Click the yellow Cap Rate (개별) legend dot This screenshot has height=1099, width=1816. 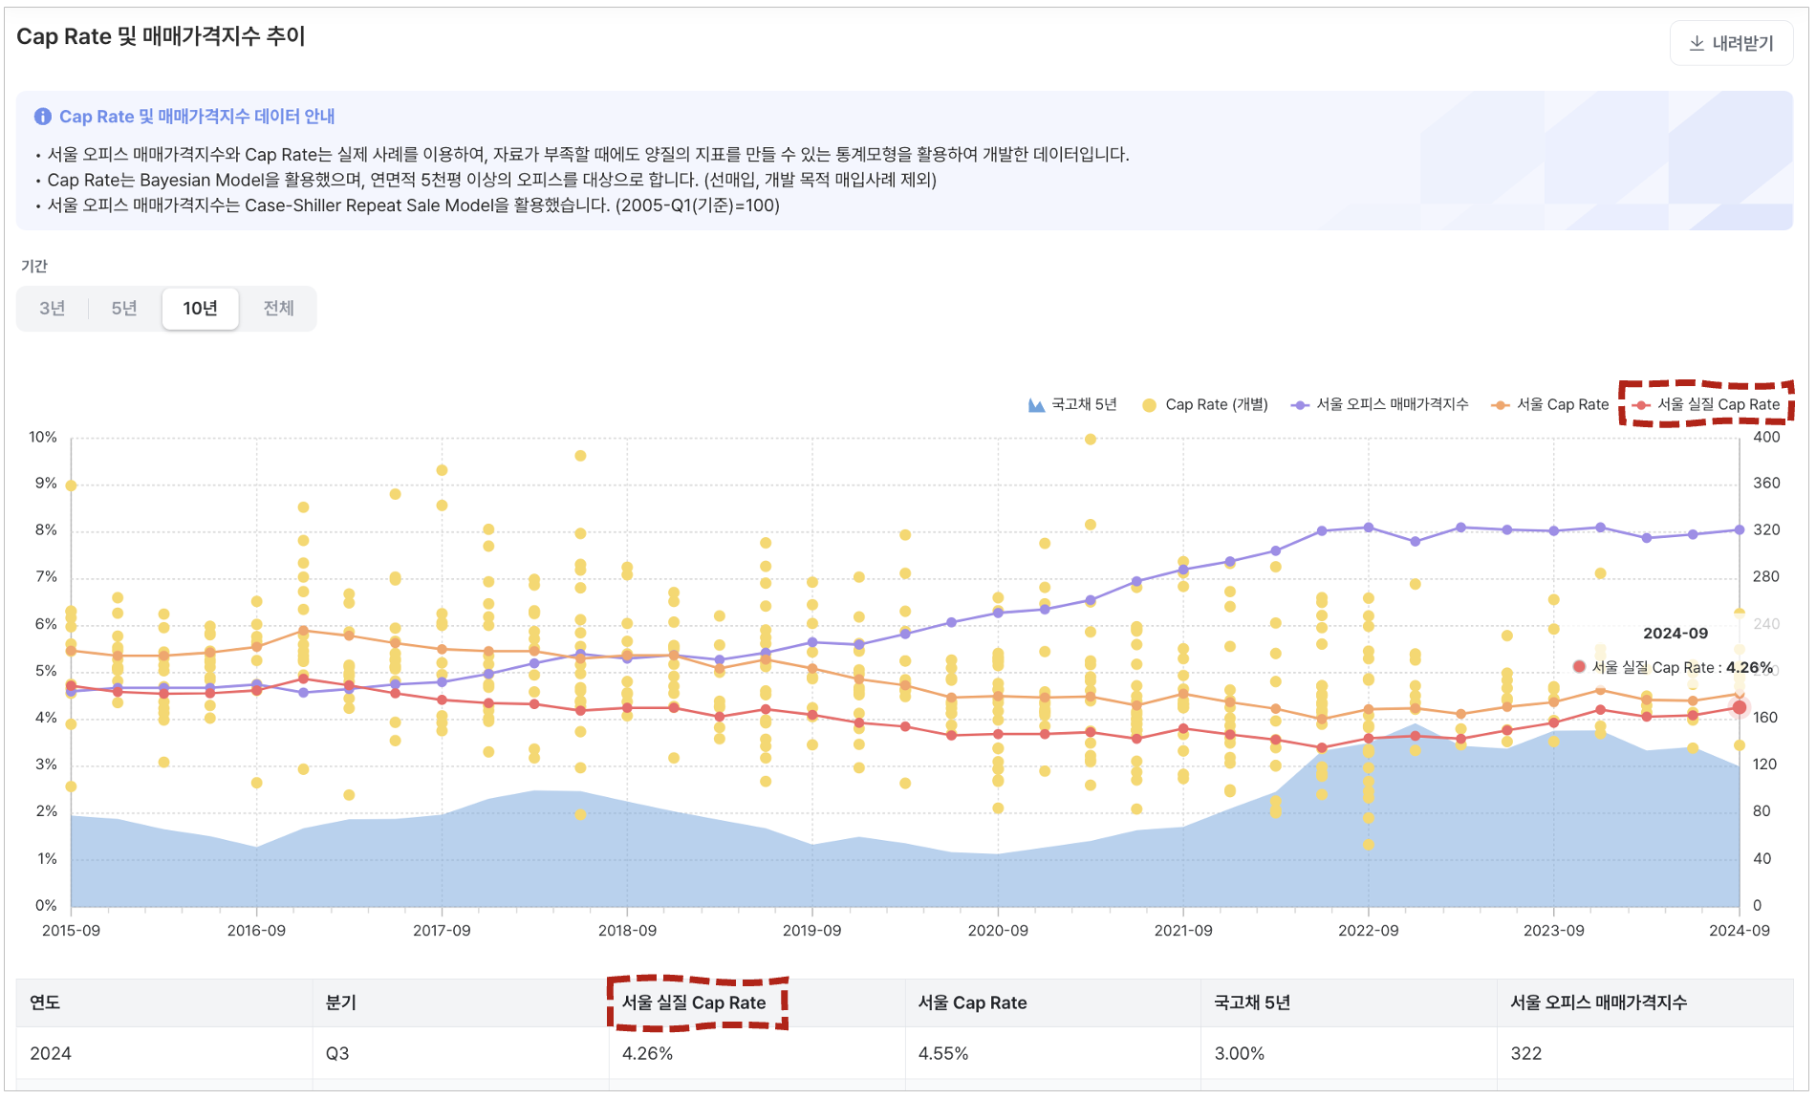[x=1149, y=405]
